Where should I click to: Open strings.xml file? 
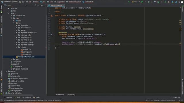(26, 52)
